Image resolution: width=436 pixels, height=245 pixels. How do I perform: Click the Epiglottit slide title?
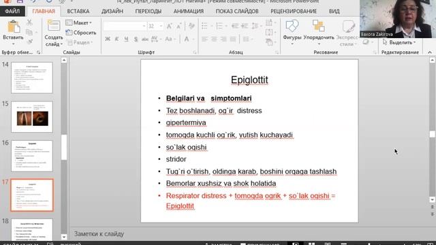point(249,80)
